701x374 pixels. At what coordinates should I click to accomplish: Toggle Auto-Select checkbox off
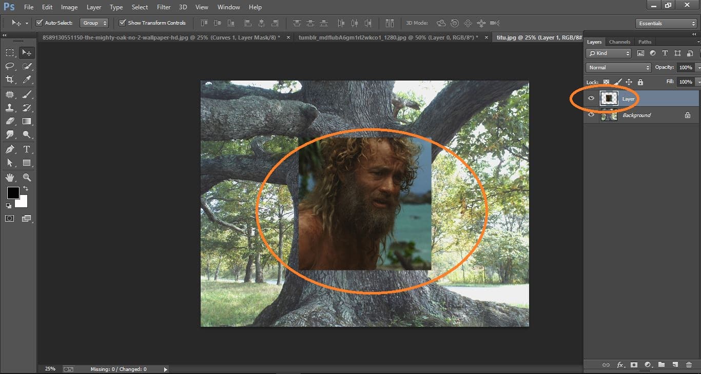click(x=39, y=23)
